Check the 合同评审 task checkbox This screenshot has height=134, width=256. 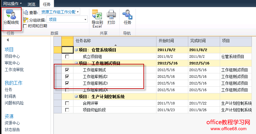tap(67, 103)
